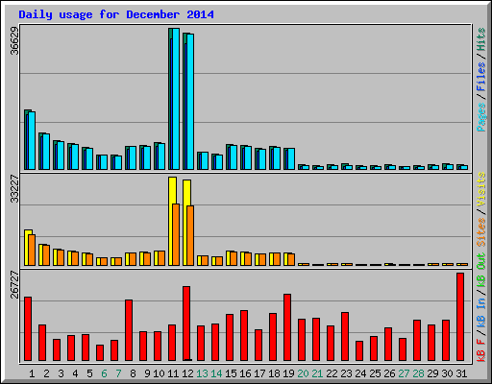
Task: Click day label 23 on the x-axis
Action: pyautogui.click(x=346, y=373)
